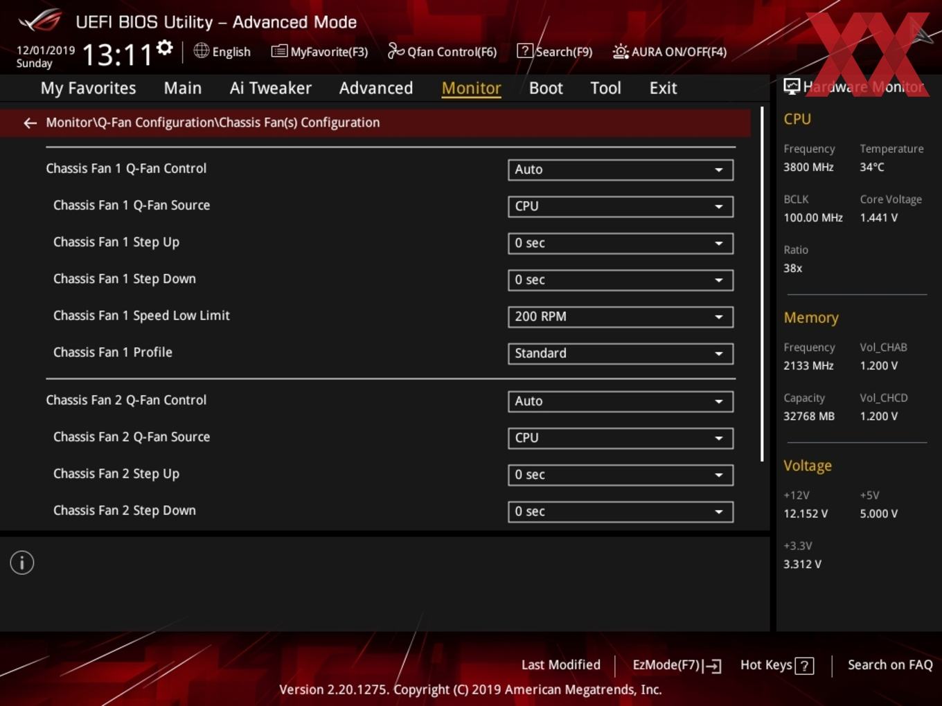Click the +5V reading 5.000 V

pos(878,514)
